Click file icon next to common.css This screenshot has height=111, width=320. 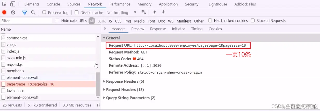pos(3,38)
